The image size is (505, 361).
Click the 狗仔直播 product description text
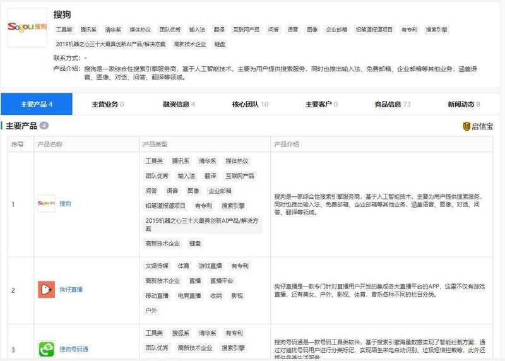tap(379, 290)
